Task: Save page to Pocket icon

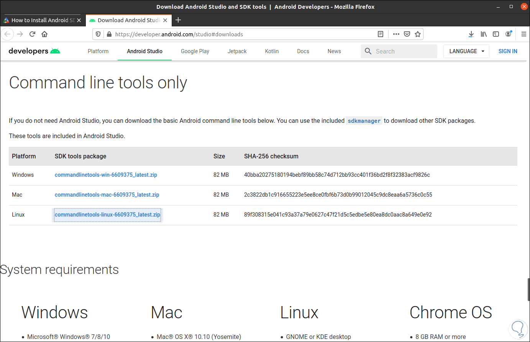Action: (x=407, y=34)
